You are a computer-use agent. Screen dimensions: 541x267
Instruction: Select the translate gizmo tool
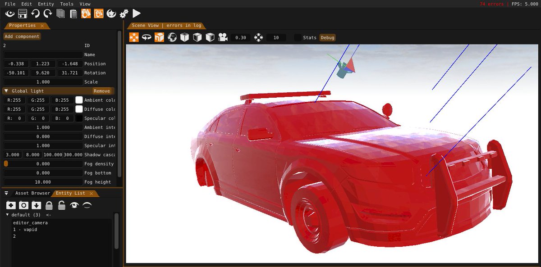point(134,37)
